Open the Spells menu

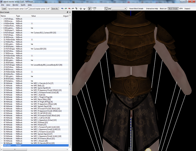tap(23, 5)
